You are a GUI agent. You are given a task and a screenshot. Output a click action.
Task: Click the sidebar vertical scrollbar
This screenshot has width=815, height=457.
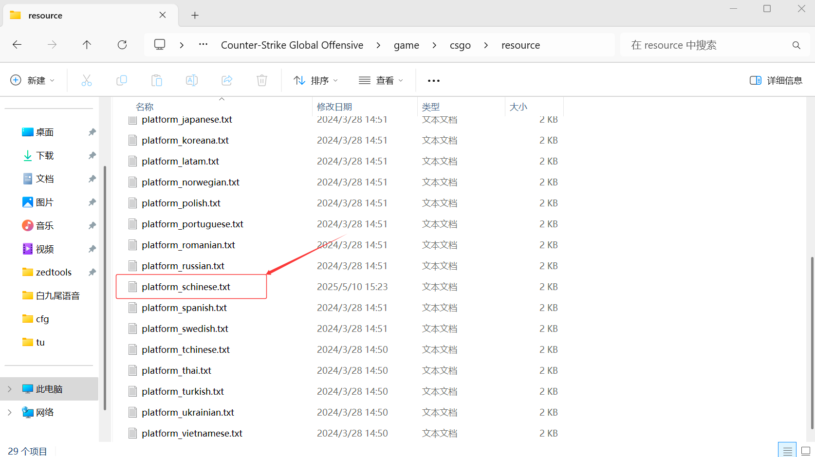coord(105,287)
